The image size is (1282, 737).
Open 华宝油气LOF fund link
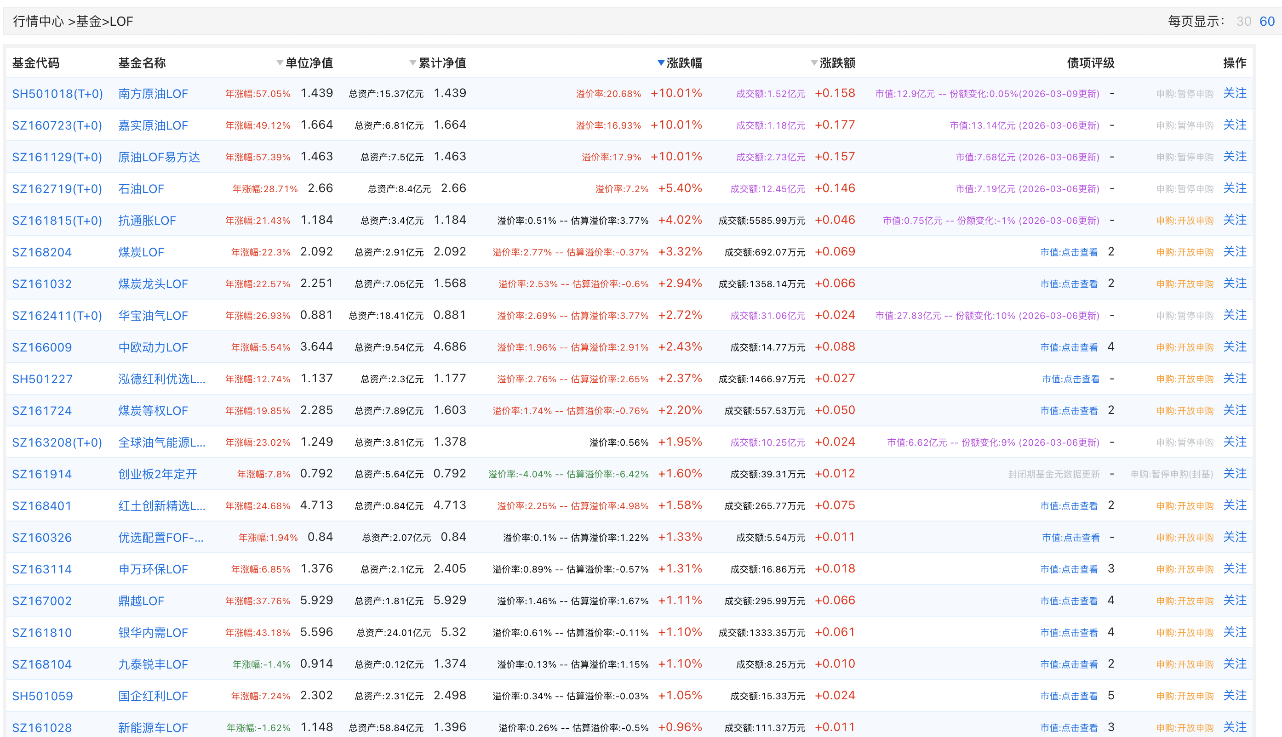[x=153, y=316]
